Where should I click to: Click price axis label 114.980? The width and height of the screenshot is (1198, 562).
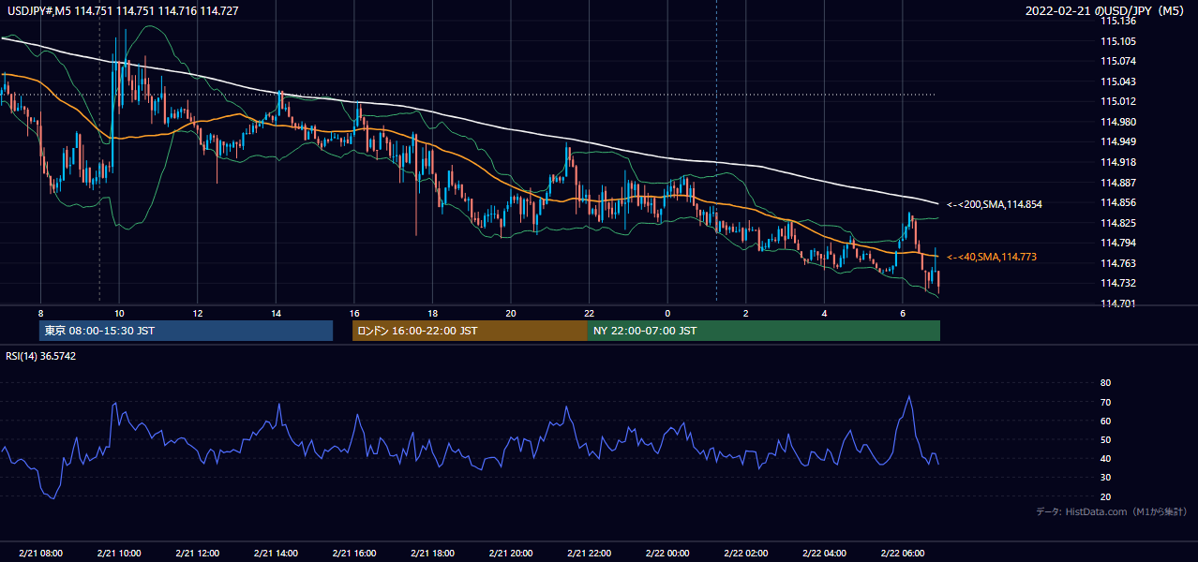pos(1118,122)
